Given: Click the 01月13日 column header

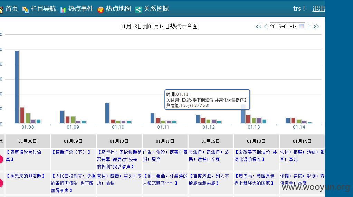Looking at the screenshot, I should pos(256,141).
